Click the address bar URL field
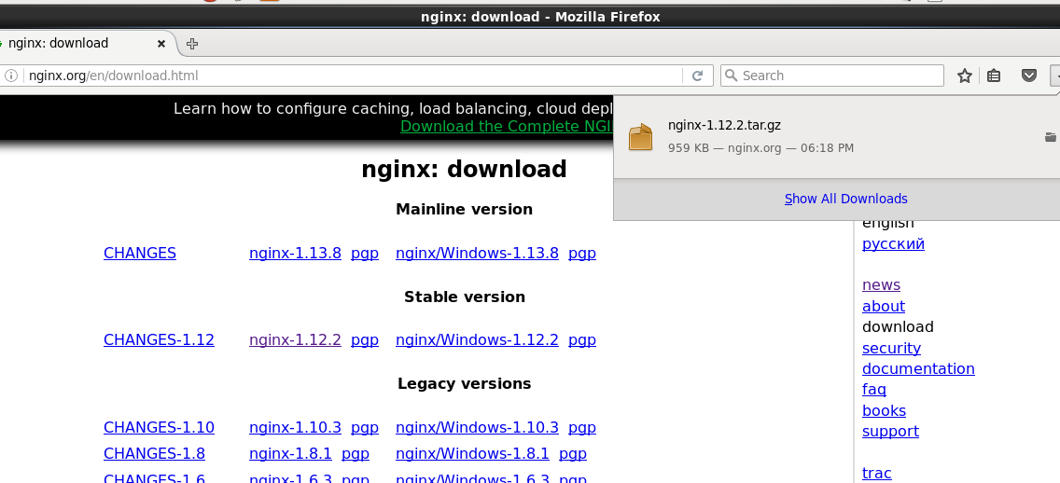 click(x=352, y=76)
